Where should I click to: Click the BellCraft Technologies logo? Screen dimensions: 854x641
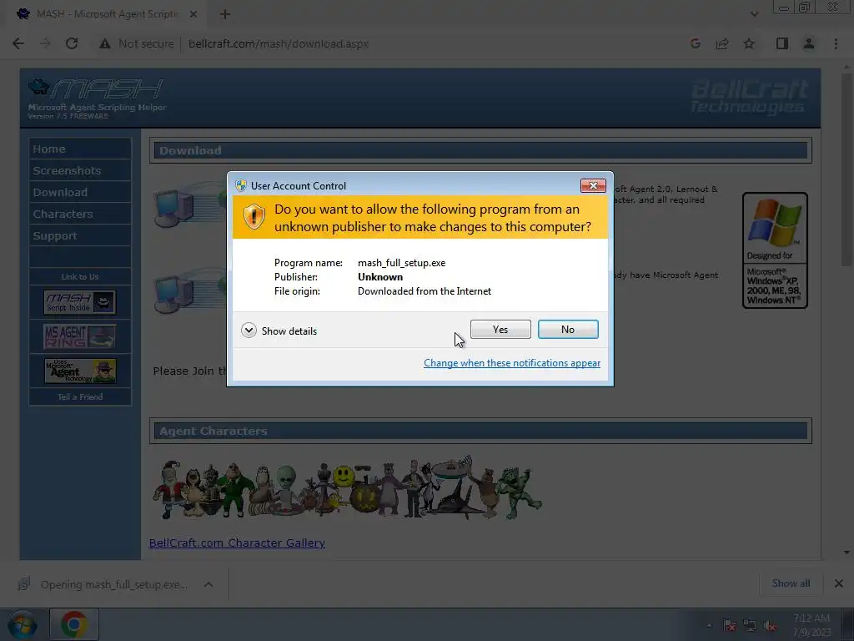749,96
